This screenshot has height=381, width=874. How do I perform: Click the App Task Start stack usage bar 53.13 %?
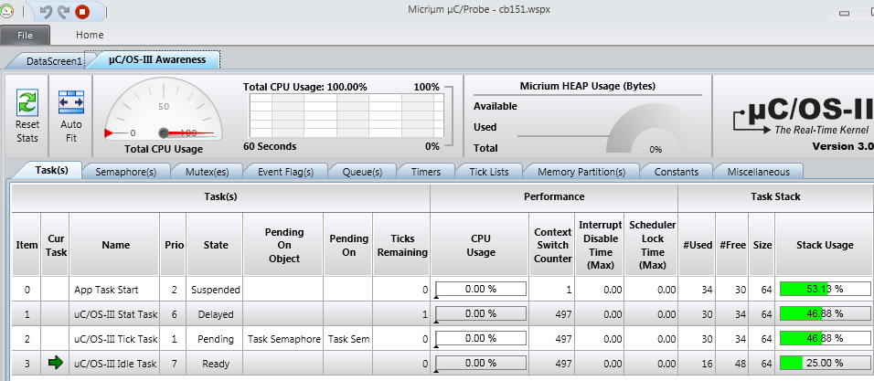pos(825,289)
